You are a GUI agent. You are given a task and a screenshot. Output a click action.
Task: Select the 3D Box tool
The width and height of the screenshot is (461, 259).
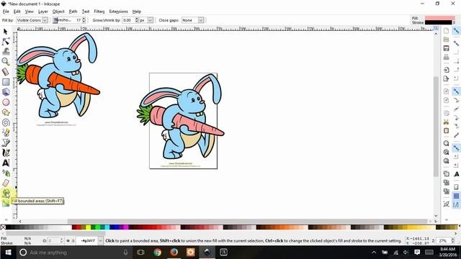6,92
